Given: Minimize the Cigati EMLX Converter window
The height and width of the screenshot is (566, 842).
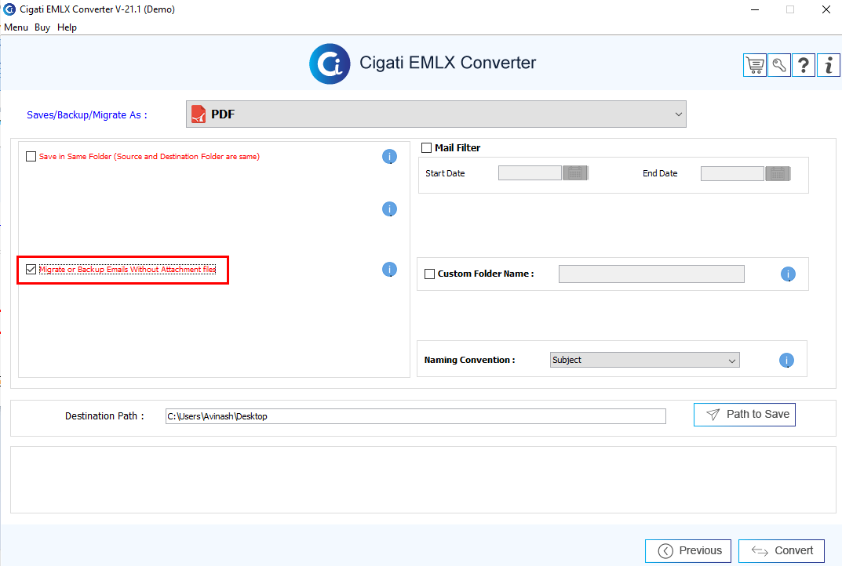Looking at the screenshot, I should [754, 9].
